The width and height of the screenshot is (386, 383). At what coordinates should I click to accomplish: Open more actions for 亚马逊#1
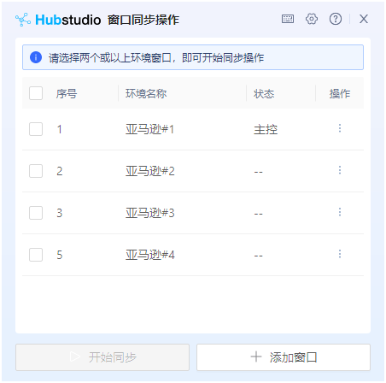coord(340,128)
